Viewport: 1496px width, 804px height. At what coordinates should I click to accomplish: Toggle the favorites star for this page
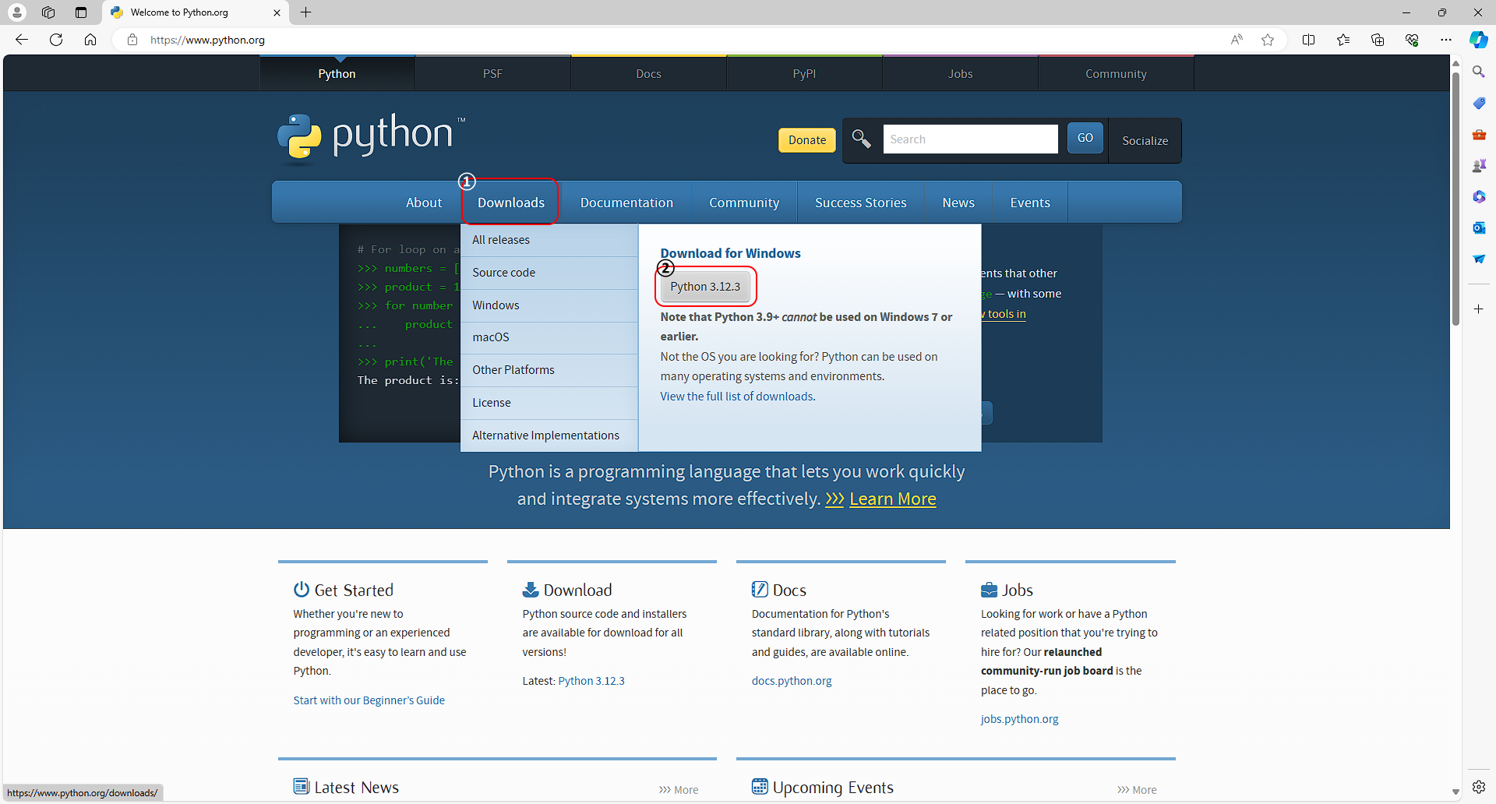pos(1268,40)
